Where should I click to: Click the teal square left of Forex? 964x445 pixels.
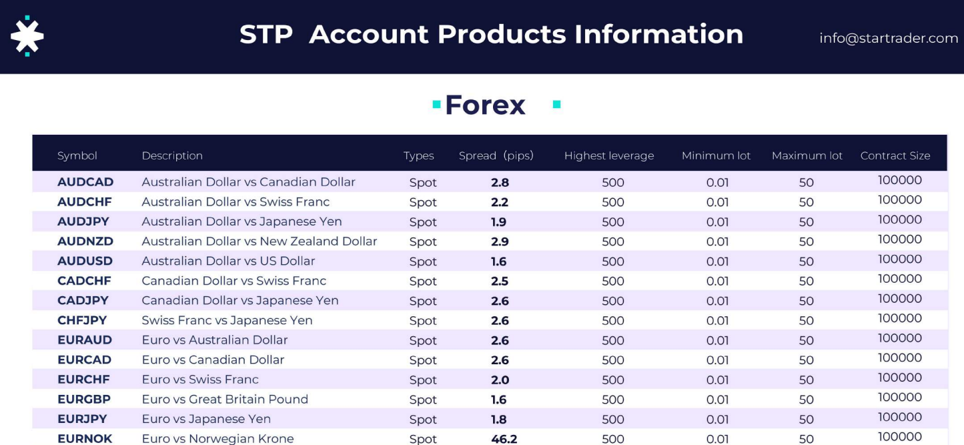436,105
